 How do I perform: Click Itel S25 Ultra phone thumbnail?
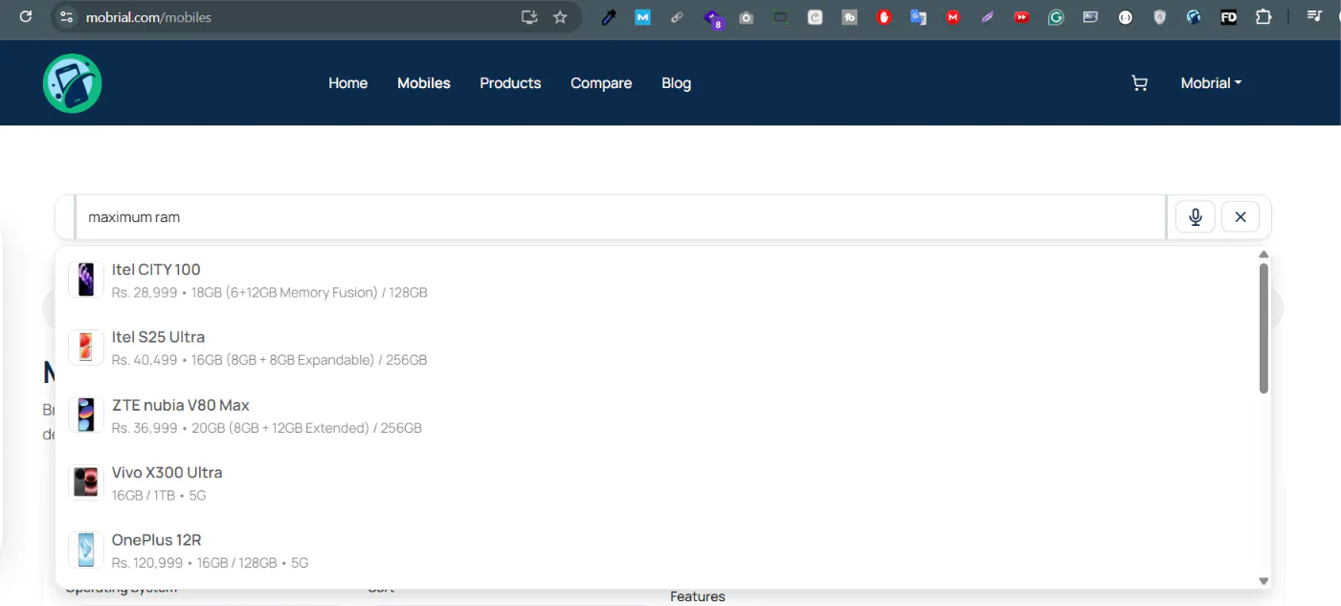pyautogui.click(x=86, y=348)
